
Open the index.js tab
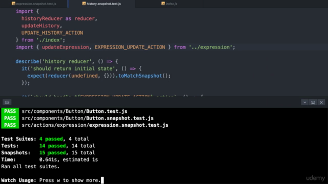pyautogui.click(x=169, y=4)
